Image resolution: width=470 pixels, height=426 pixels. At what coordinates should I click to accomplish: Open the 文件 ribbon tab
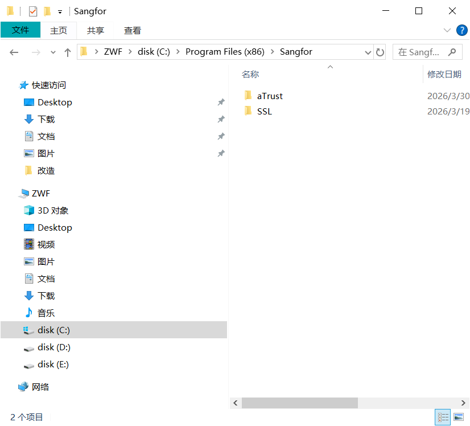point(20,30)
